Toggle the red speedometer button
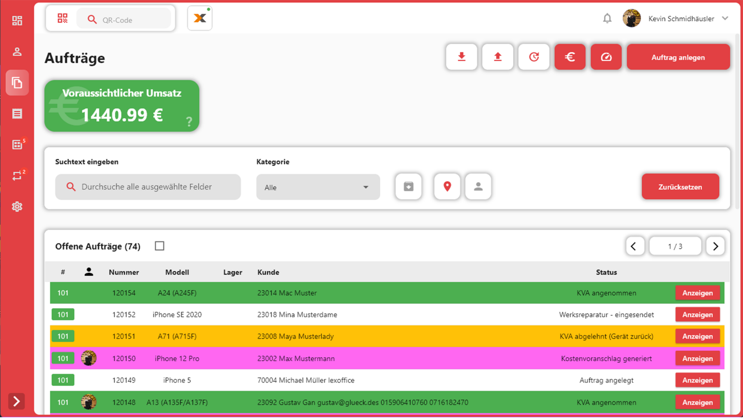 606,57
